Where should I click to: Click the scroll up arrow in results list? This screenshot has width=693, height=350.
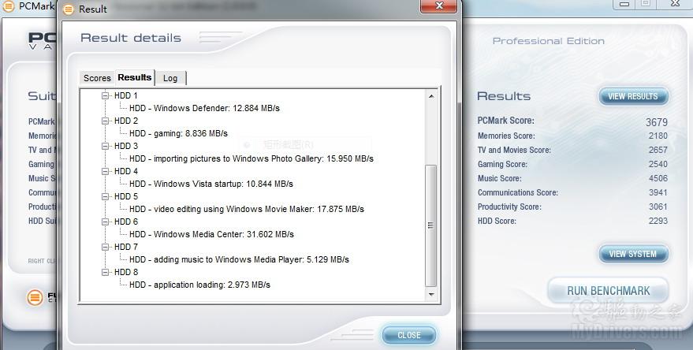click(x=431, y=96)
